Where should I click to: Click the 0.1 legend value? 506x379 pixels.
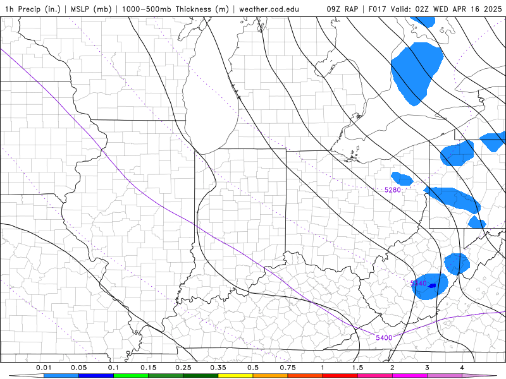coord(113,368)
